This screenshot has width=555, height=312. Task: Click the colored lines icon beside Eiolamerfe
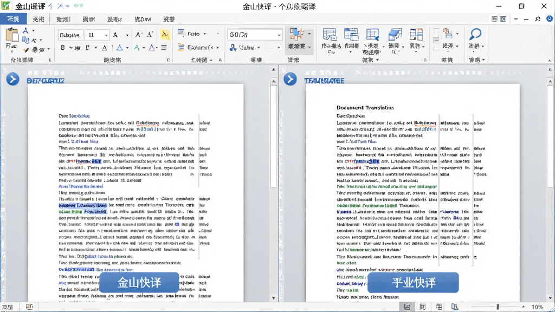pyautogui.click(x=181, y=47)
